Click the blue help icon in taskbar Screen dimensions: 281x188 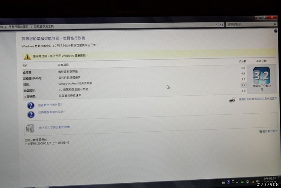pos(228,182)
